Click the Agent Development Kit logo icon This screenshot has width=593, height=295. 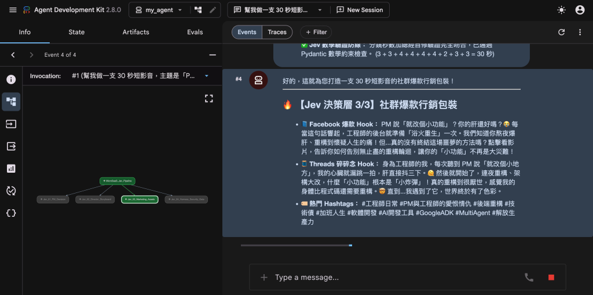click(x=27, y=10)
